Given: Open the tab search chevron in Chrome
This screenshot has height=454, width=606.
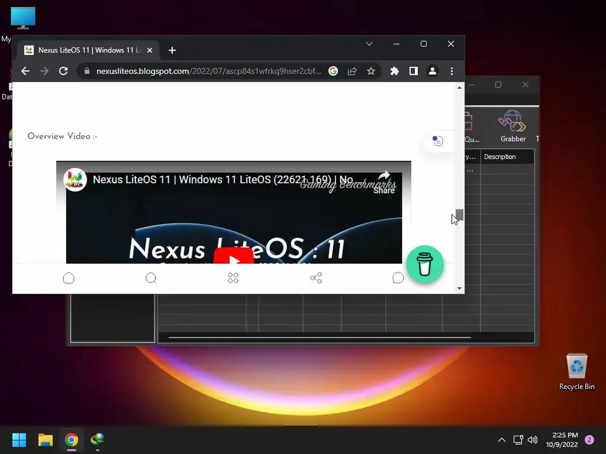Looking at the screenshot, I should pyautogui.click(x=369, y=44).
